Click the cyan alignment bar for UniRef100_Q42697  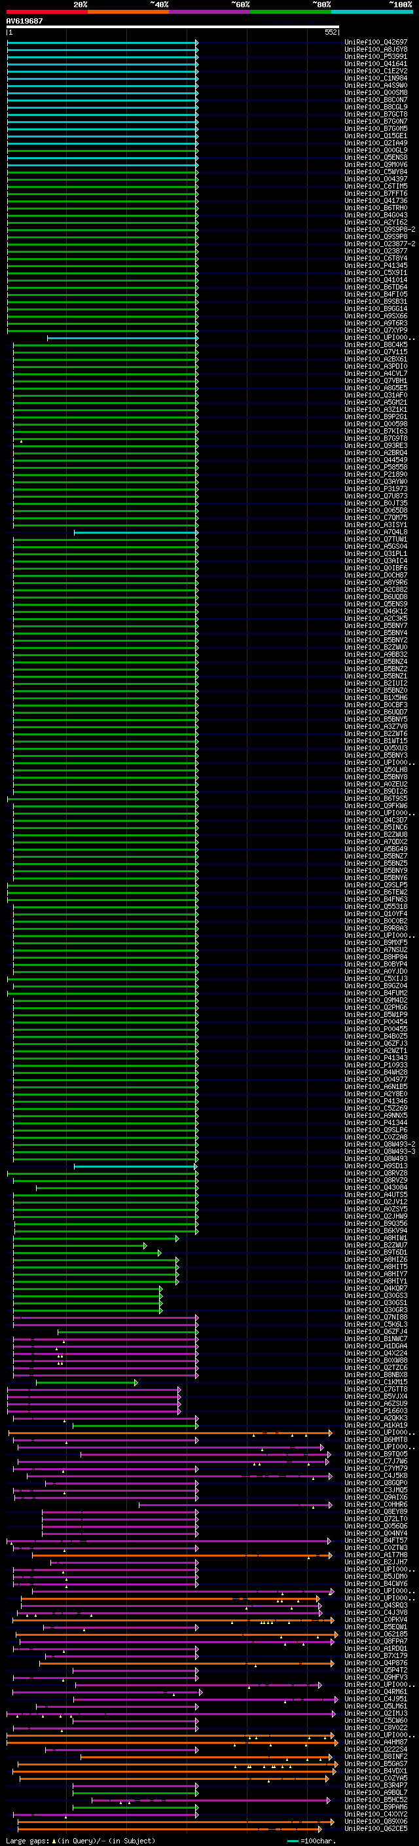[x=102, y=43]
